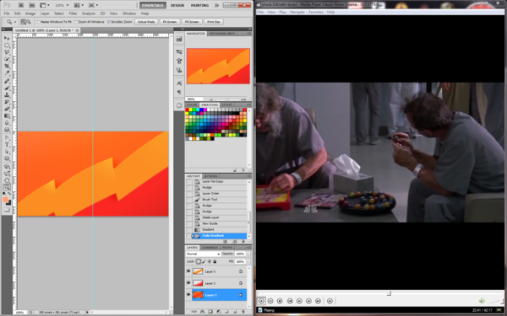Expand more workspaces chevron
Viewport: 507px width, 316px height.
[216, 5]
